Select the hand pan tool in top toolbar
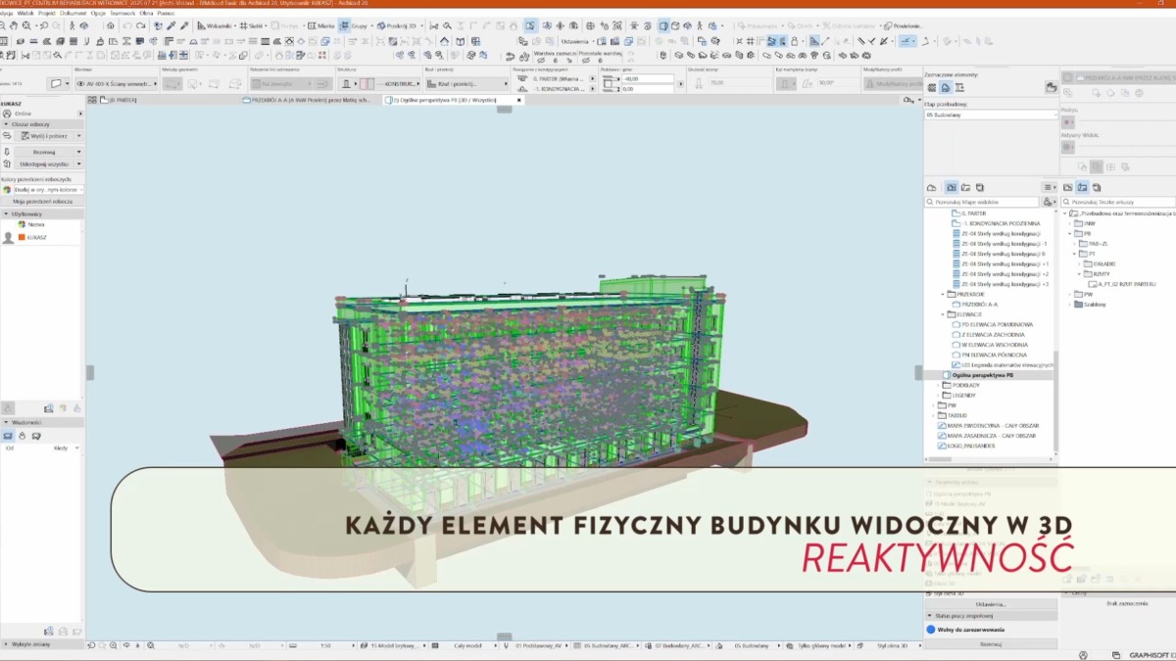 (14, 24)
